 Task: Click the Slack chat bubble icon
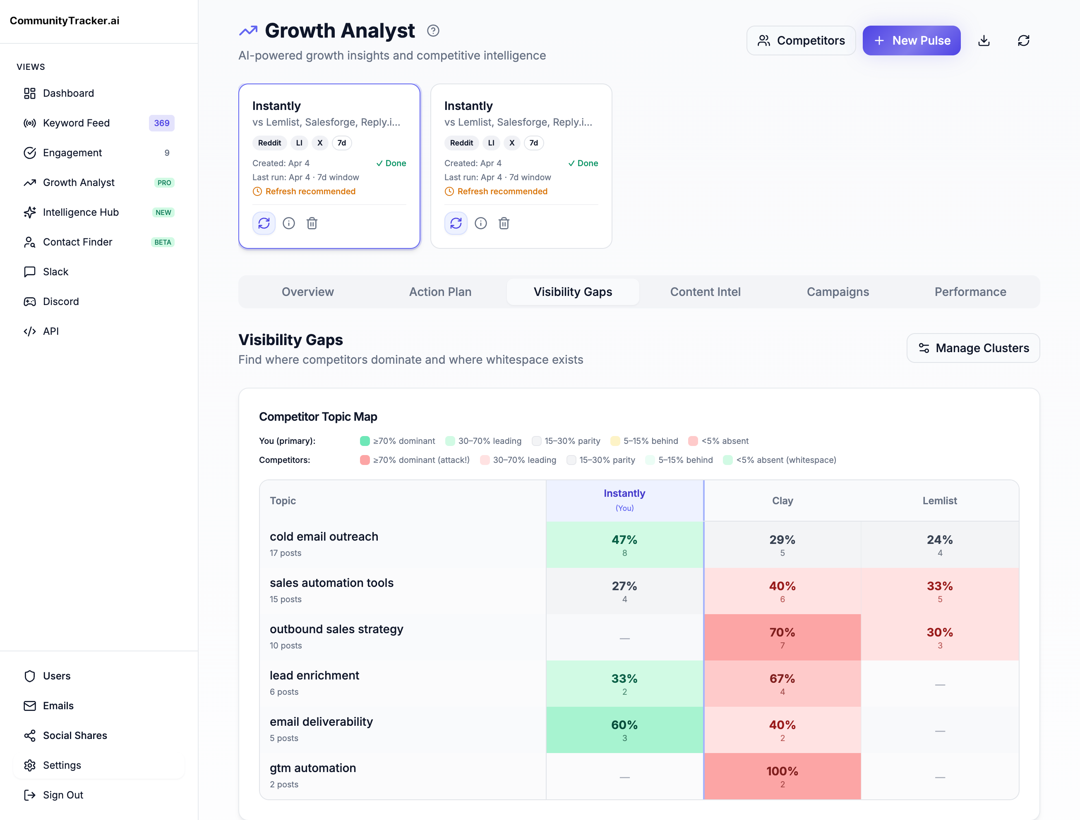30,272
